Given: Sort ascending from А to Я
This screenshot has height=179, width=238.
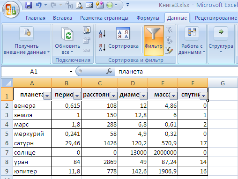Looking at the screenshot, I should click(102, 34).
